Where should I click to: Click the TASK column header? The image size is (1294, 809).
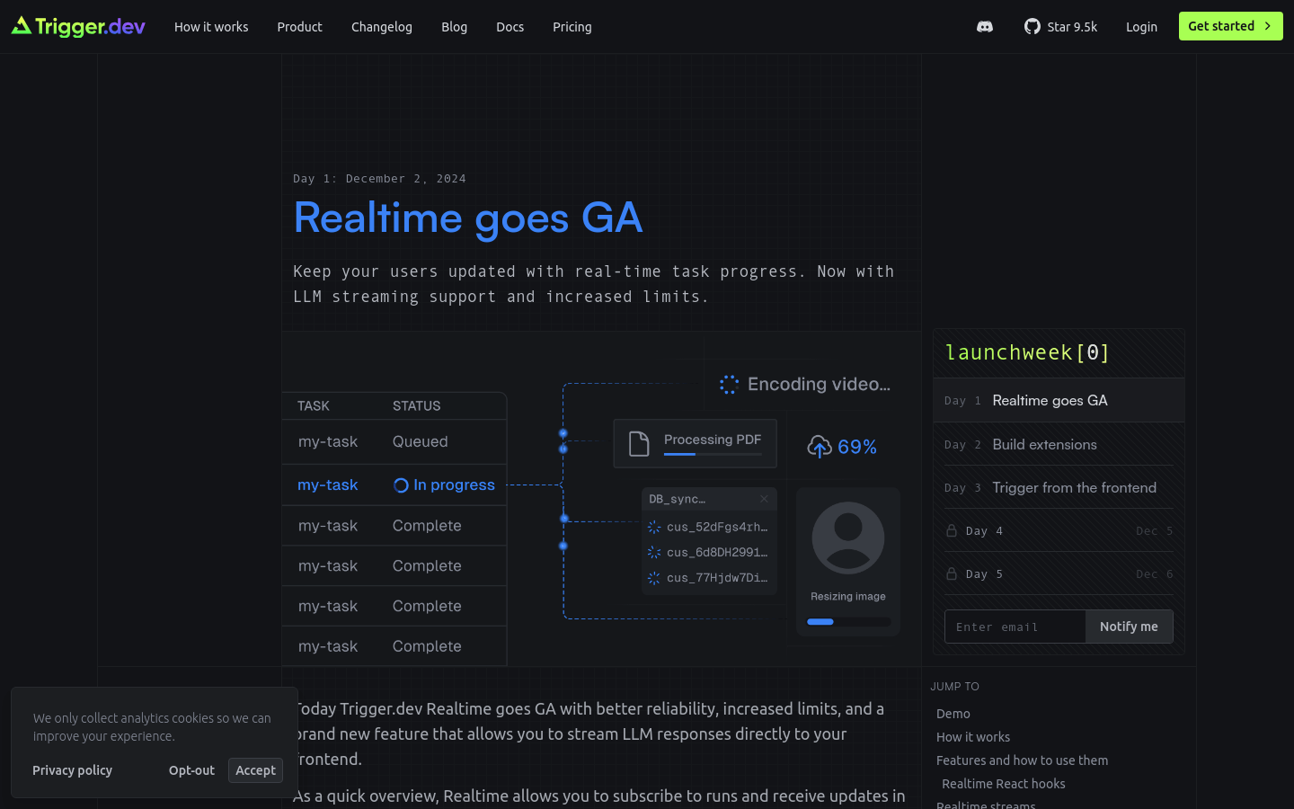click(314, 406)
